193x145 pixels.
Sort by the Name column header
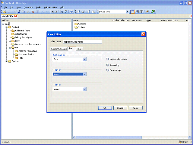coord(93,20)
